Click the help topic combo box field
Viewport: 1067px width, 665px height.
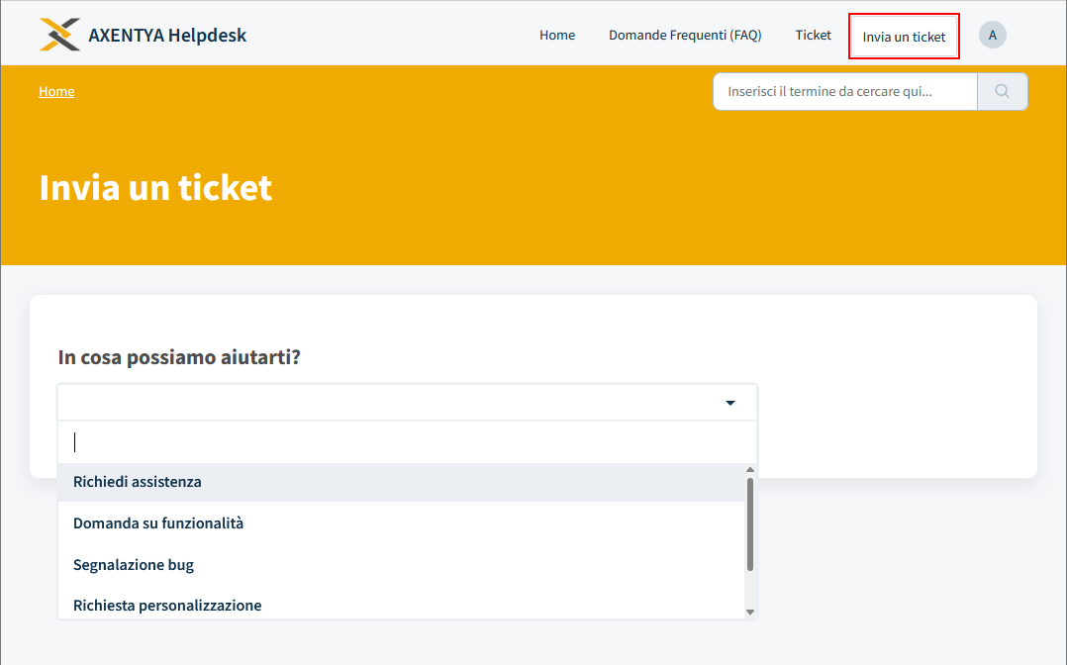[396, 403]
